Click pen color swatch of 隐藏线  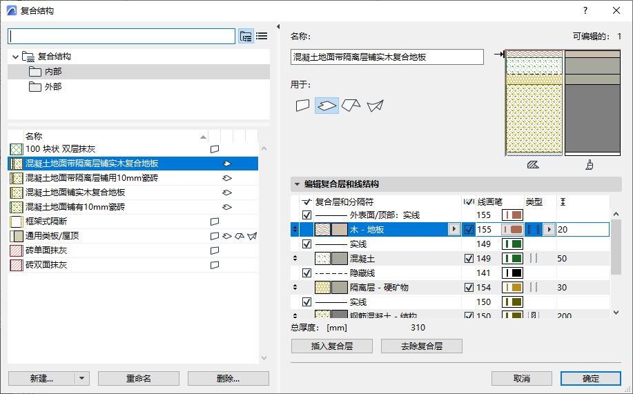[x=512, y=273]
